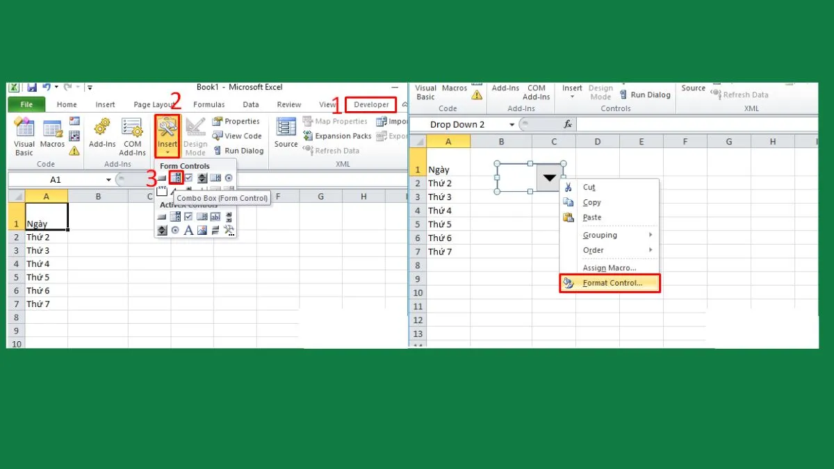Select the ActiveX Label 'A' control icon
Screen dimensions: 834x469
(188, 231)
